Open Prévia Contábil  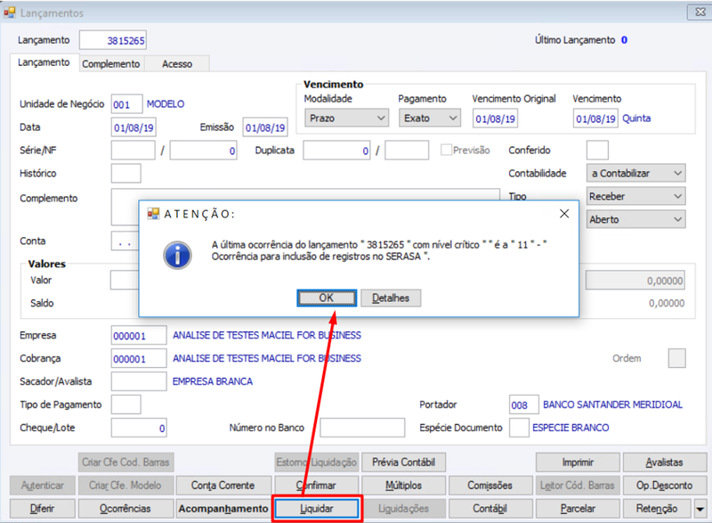[404, 462]
